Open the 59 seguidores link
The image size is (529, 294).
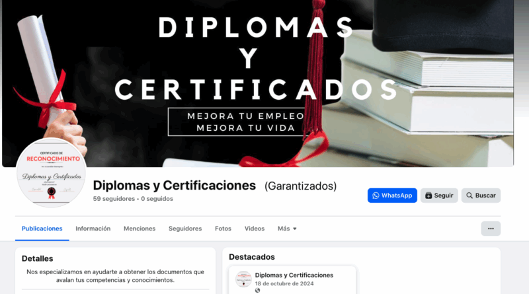pos(114,199)
